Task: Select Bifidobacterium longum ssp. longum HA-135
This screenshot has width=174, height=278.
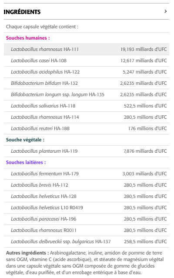Action: click(x=87, y=95)
